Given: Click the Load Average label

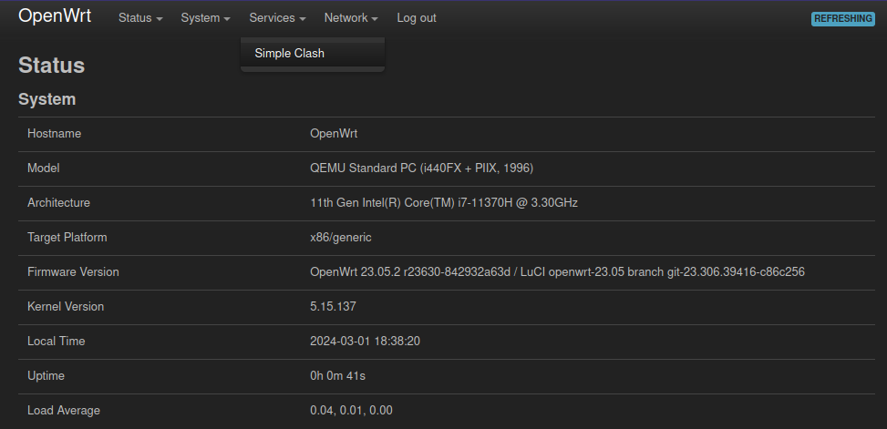Looking at the screenshot, I should point(64,411).
